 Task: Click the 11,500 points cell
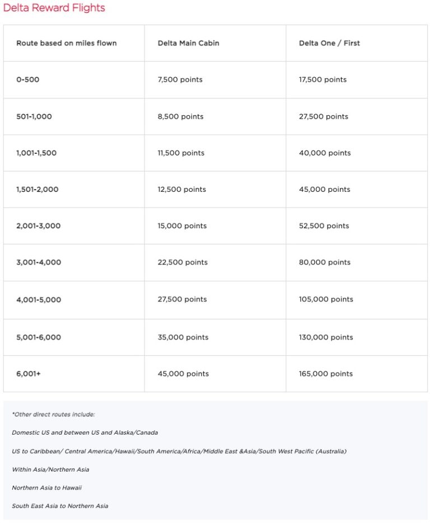(x=181, y=153)
